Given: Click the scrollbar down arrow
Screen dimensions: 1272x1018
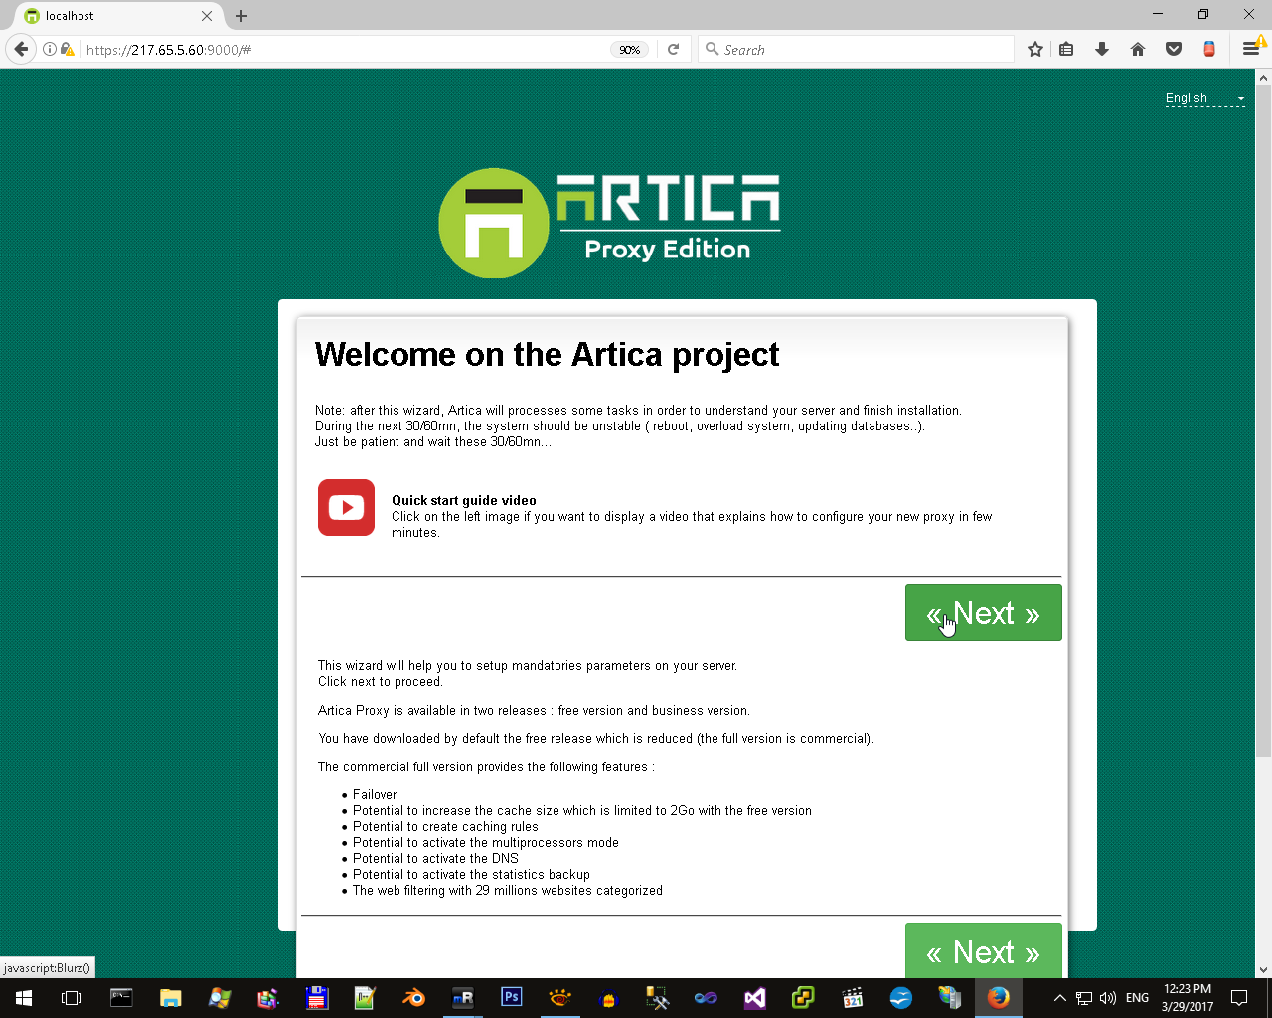Looking at the screenshot, I should coord(1263,969).
